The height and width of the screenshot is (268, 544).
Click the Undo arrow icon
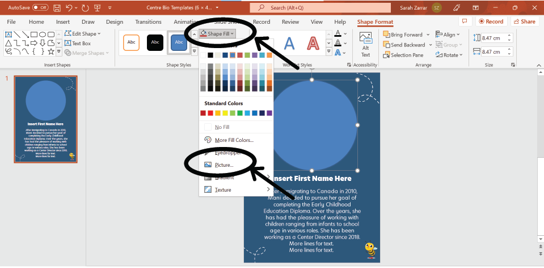point(69,7)
